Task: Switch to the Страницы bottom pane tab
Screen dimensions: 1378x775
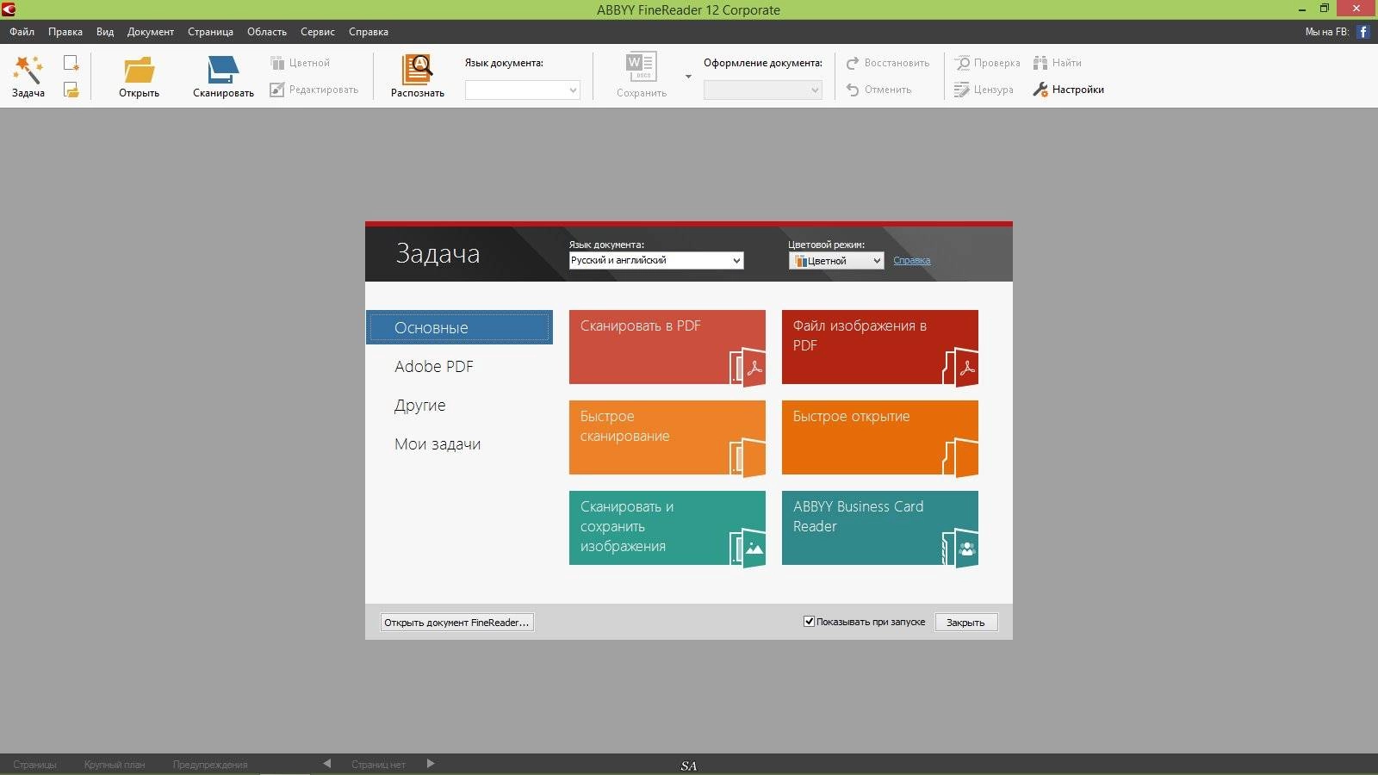Action: [x=34, y=764]
